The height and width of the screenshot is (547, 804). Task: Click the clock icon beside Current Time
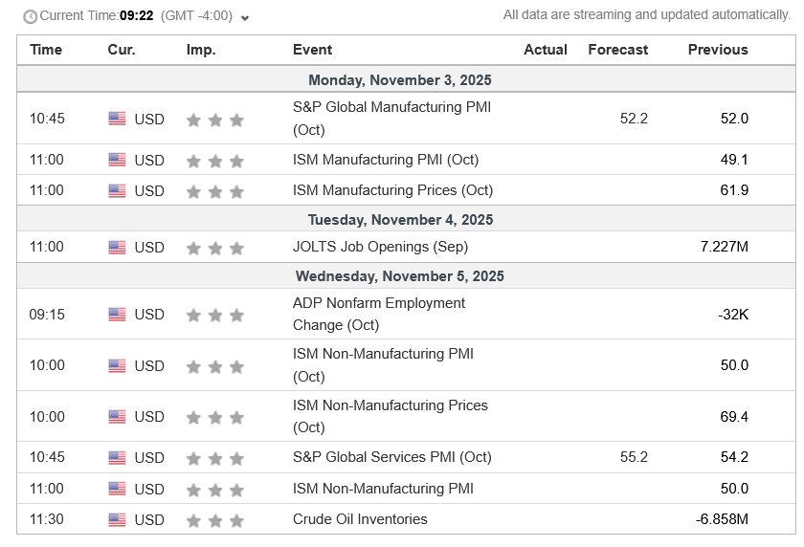click(x=31, y=16)
